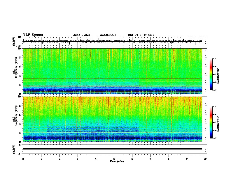Click time axis tick label "3"

(78, 159)
